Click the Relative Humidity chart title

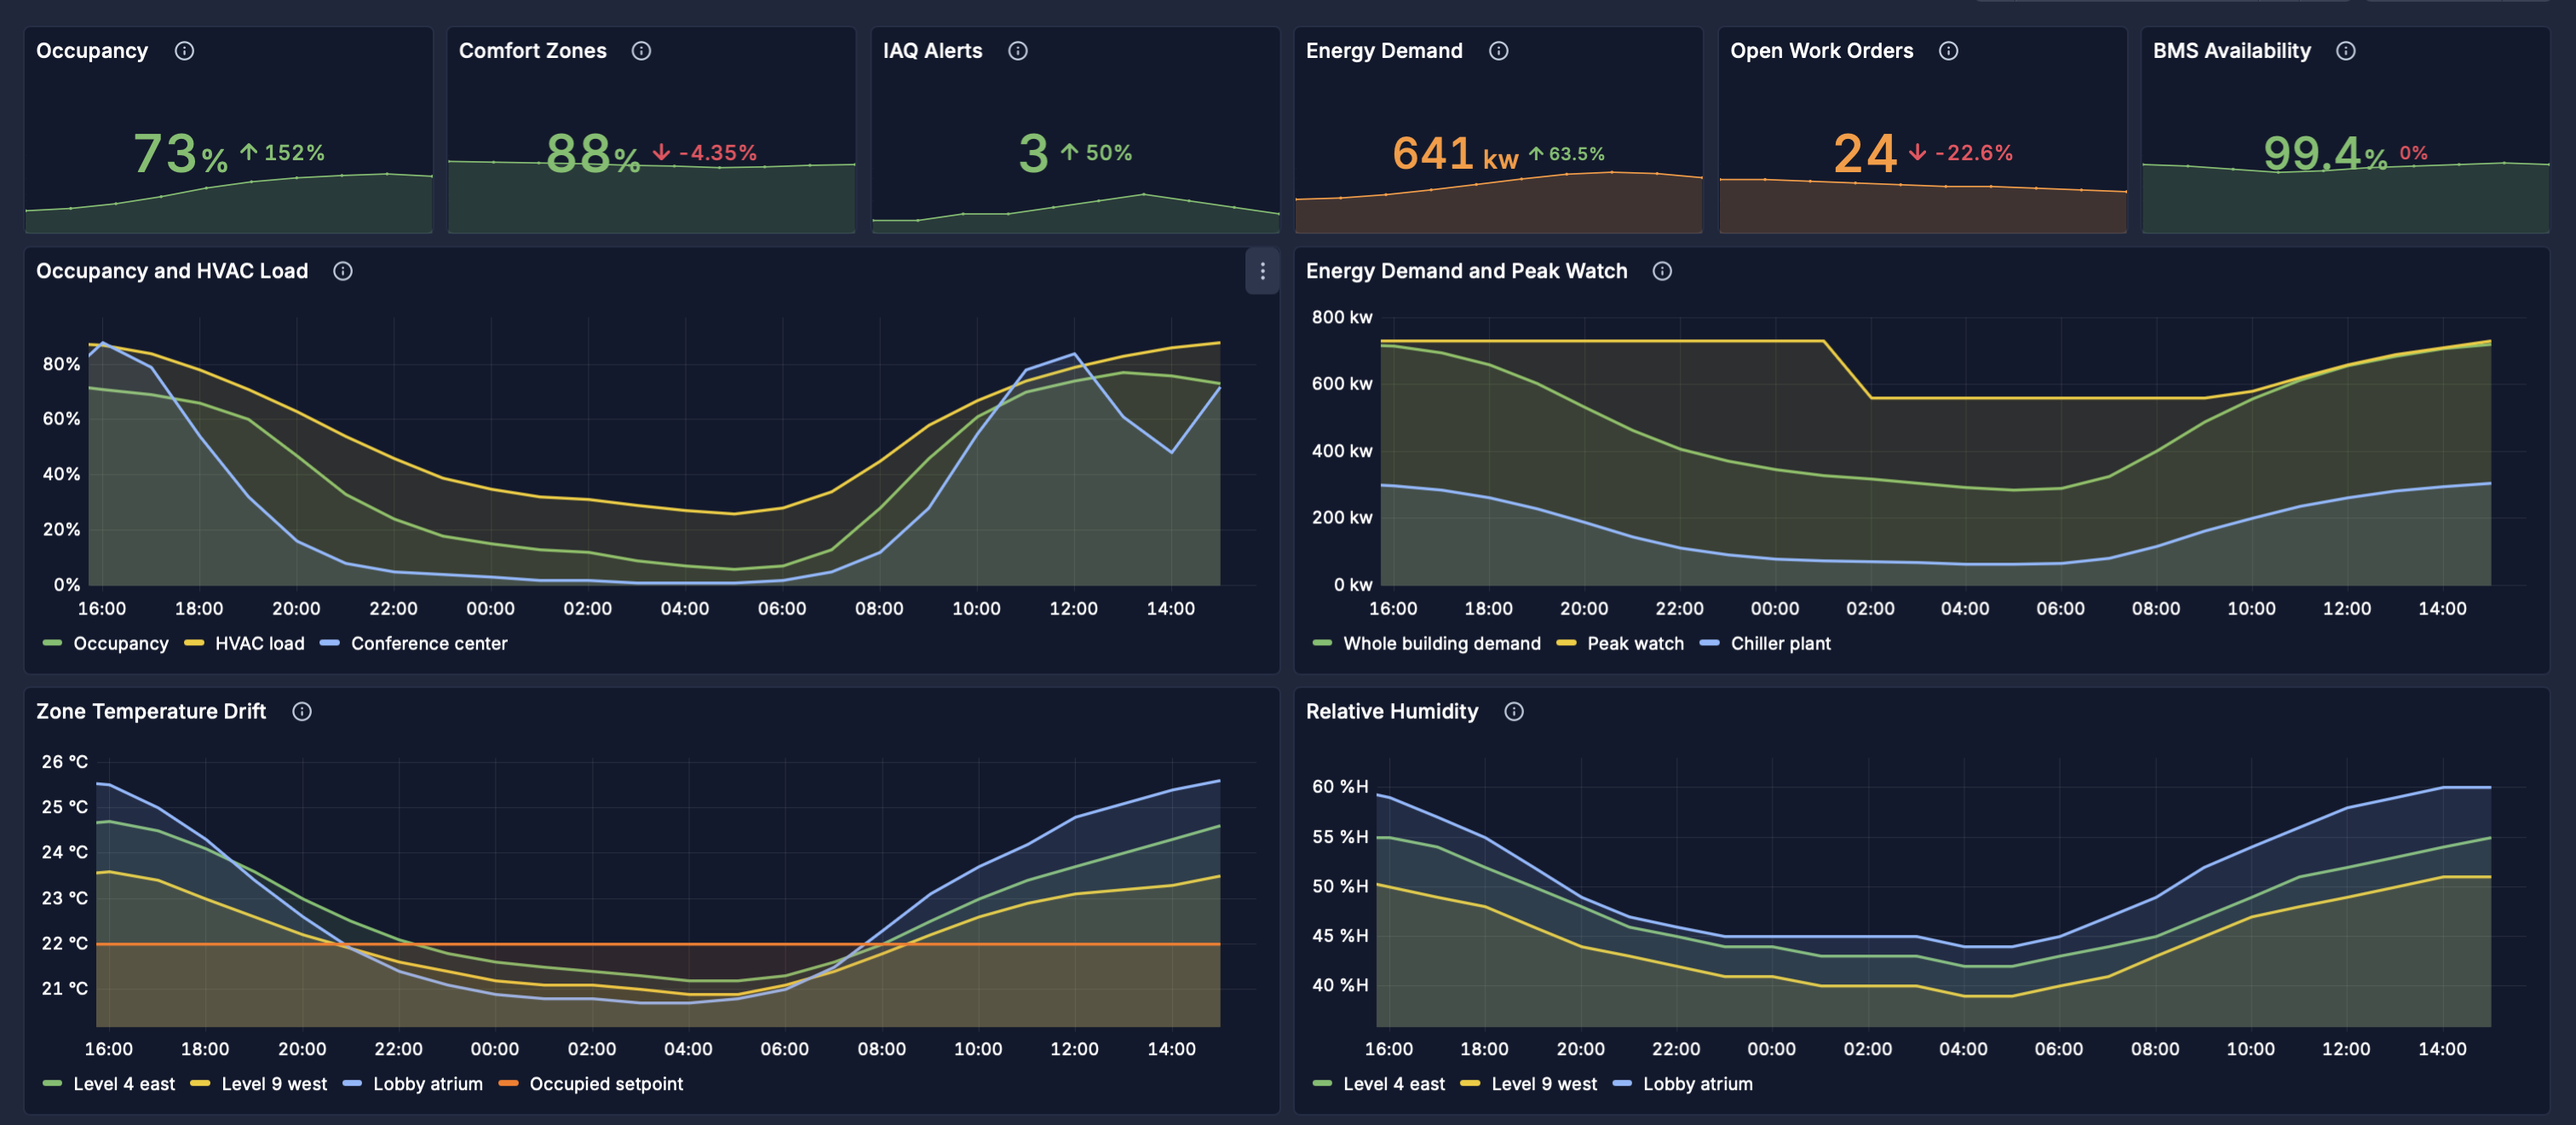1392,712
